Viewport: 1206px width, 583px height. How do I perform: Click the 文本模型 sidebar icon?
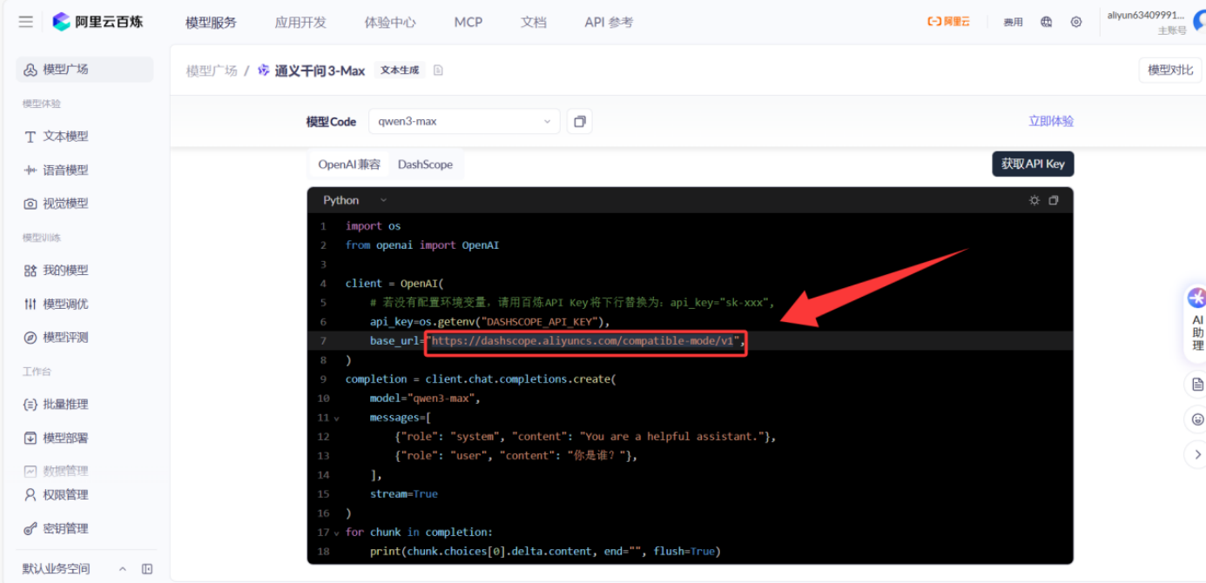(30, 137)
